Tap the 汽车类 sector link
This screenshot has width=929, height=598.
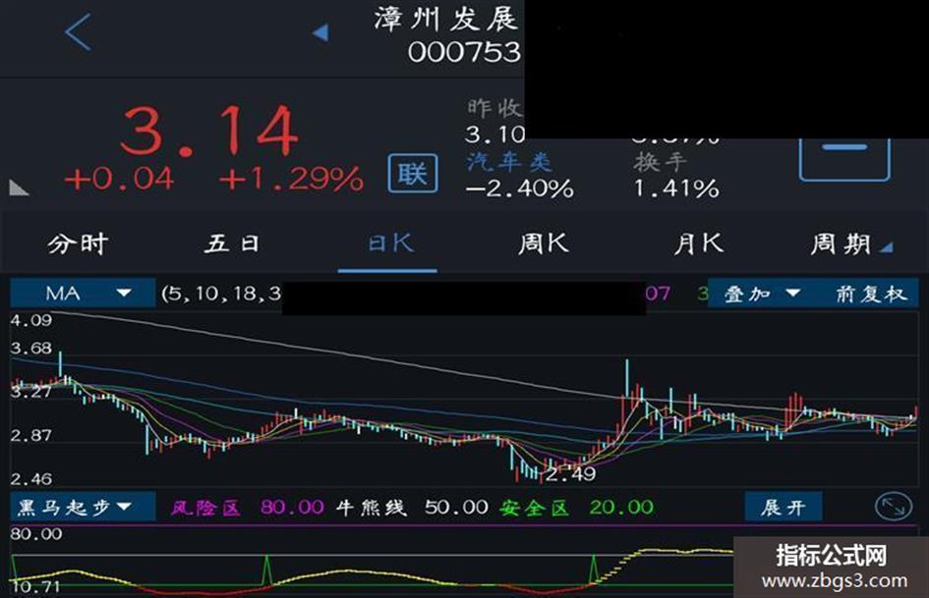[x=509, y=162]
